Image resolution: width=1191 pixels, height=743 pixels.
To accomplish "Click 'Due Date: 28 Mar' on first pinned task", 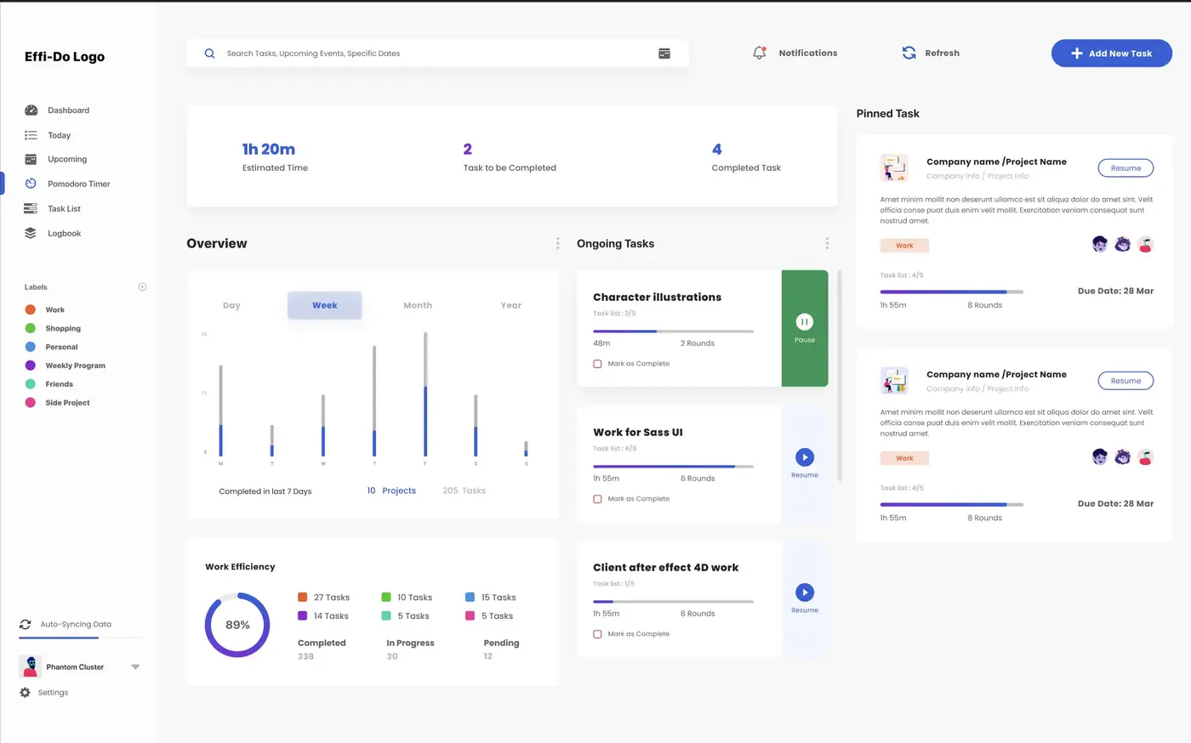I will point(1115,291).
